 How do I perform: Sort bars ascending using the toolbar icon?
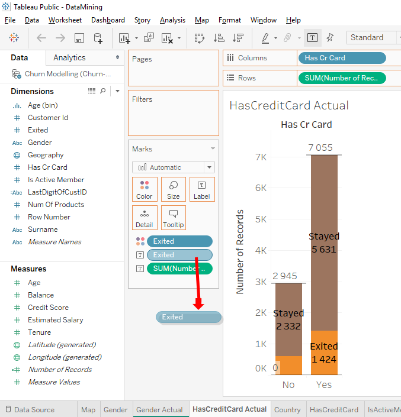[219, 38]
